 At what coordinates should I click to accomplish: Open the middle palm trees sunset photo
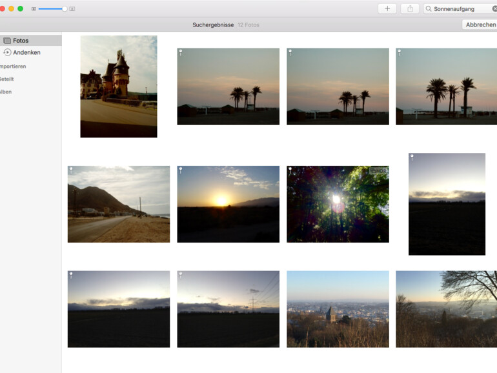coord(338,86)
